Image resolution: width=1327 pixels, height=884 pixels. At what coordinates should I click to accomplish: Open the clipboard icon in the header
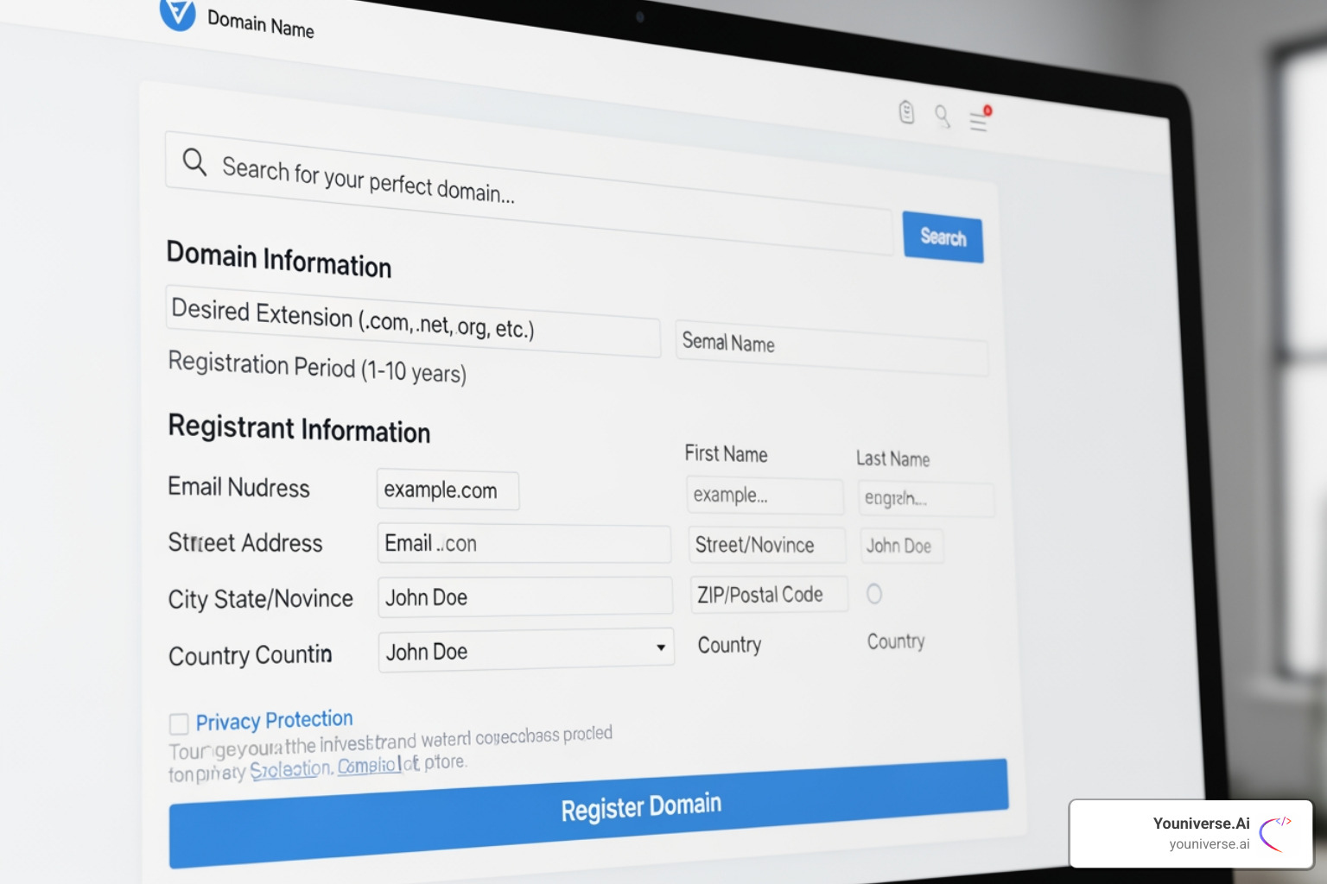[906, 111]
